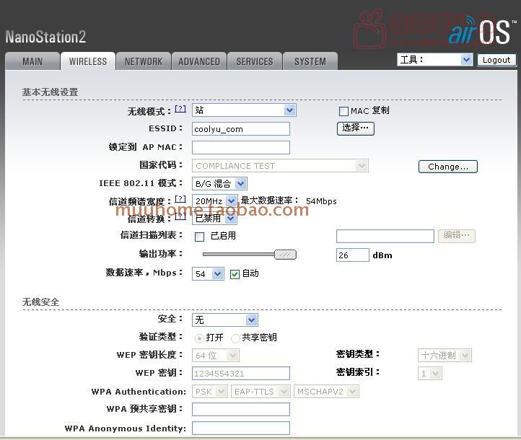Open the 安全 security dropdown showing 无
This screenshot has height=440, width=521.
coord(225,320)
